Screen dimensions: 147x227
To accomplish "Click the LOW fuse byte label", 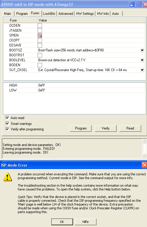I will click(13, 90).
